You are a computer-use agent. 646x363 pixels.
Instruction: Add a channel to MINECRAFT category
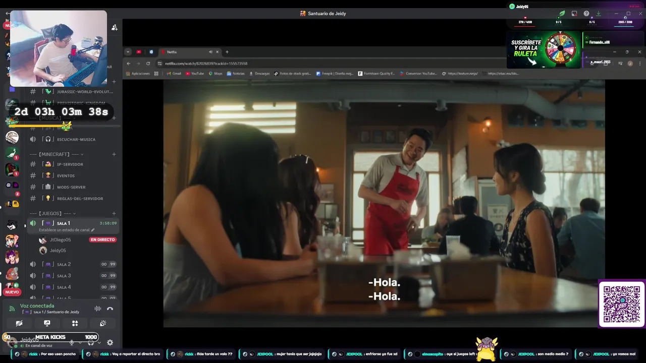click(114, 154)
